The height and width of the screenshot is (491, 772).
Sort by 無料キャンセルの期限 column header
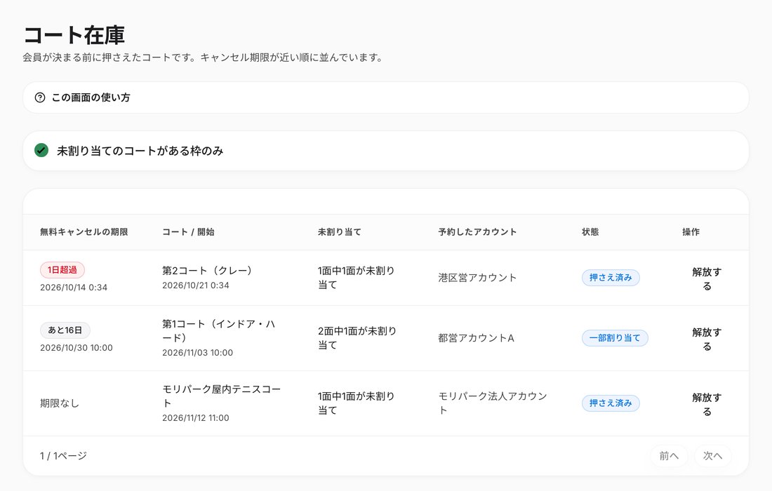[84, 231]
